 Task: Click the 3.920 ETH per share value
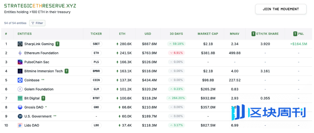click(265, 44)
